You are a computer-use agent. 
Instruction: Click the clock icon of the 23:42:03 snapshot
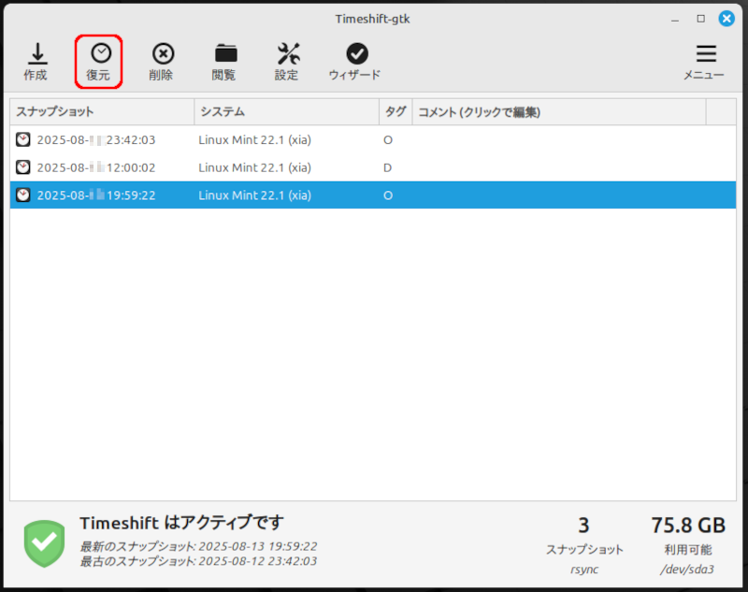pos(23,140)
